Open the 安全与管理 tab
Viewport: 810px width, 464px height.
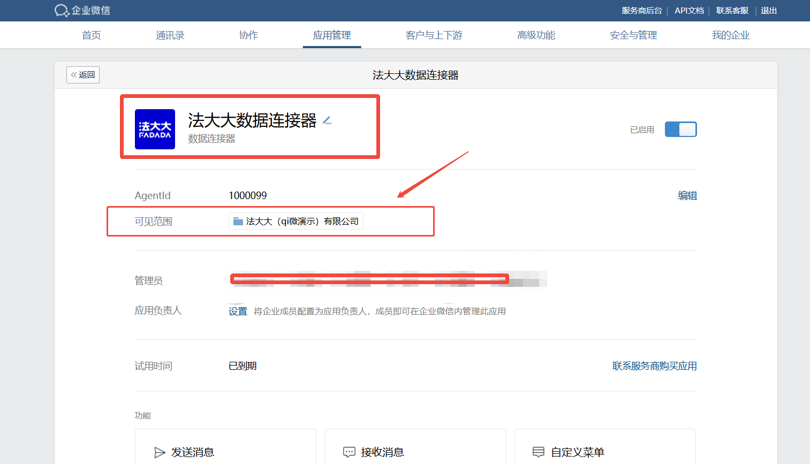pos(633,35)
